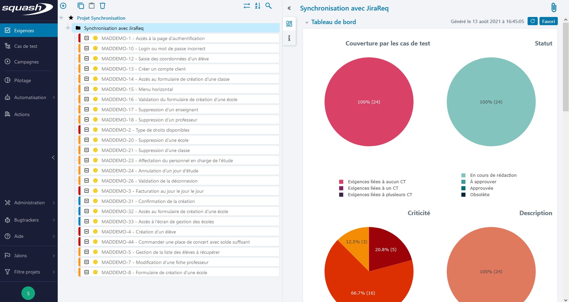Collapse the Projet Synchronisation tree node
Image resolution: width=569 pixels, height=302 pixels.
click(61, 18)
